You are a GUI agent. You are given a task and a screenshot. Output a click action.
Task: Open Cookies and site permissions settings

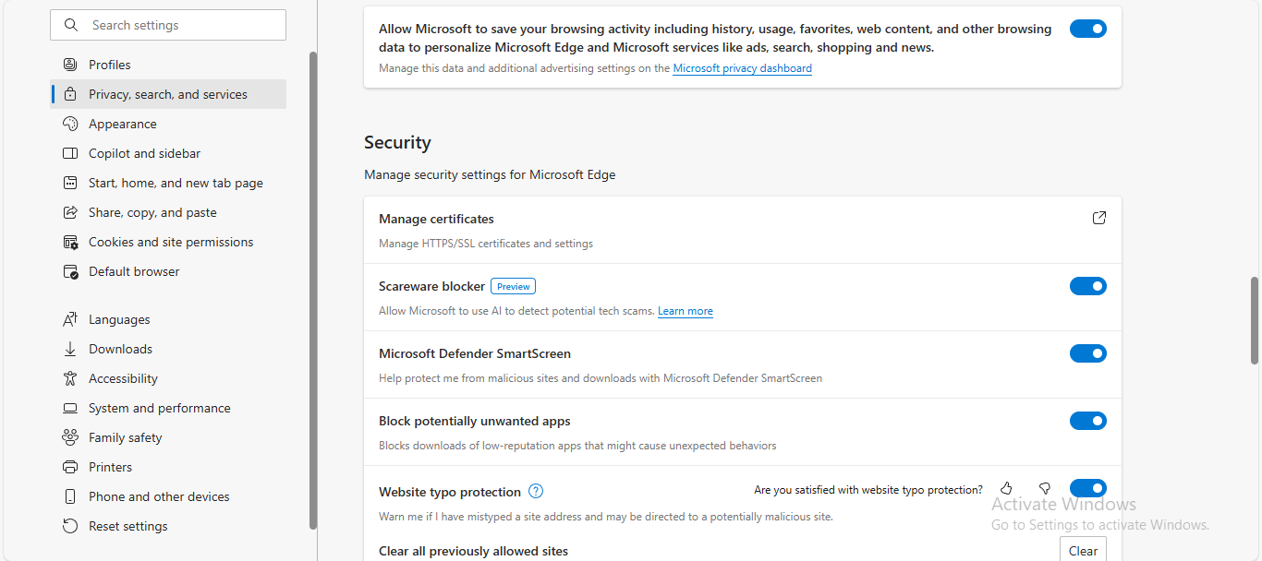click(x=170, y=242)
